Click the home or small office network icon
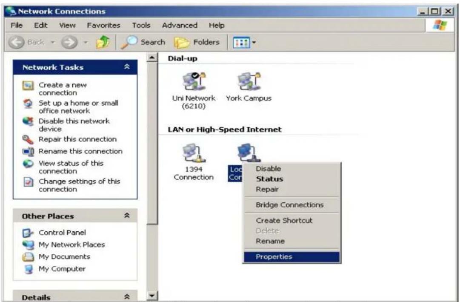The width and height of the screenshot is (460, 302). [28, 104]
